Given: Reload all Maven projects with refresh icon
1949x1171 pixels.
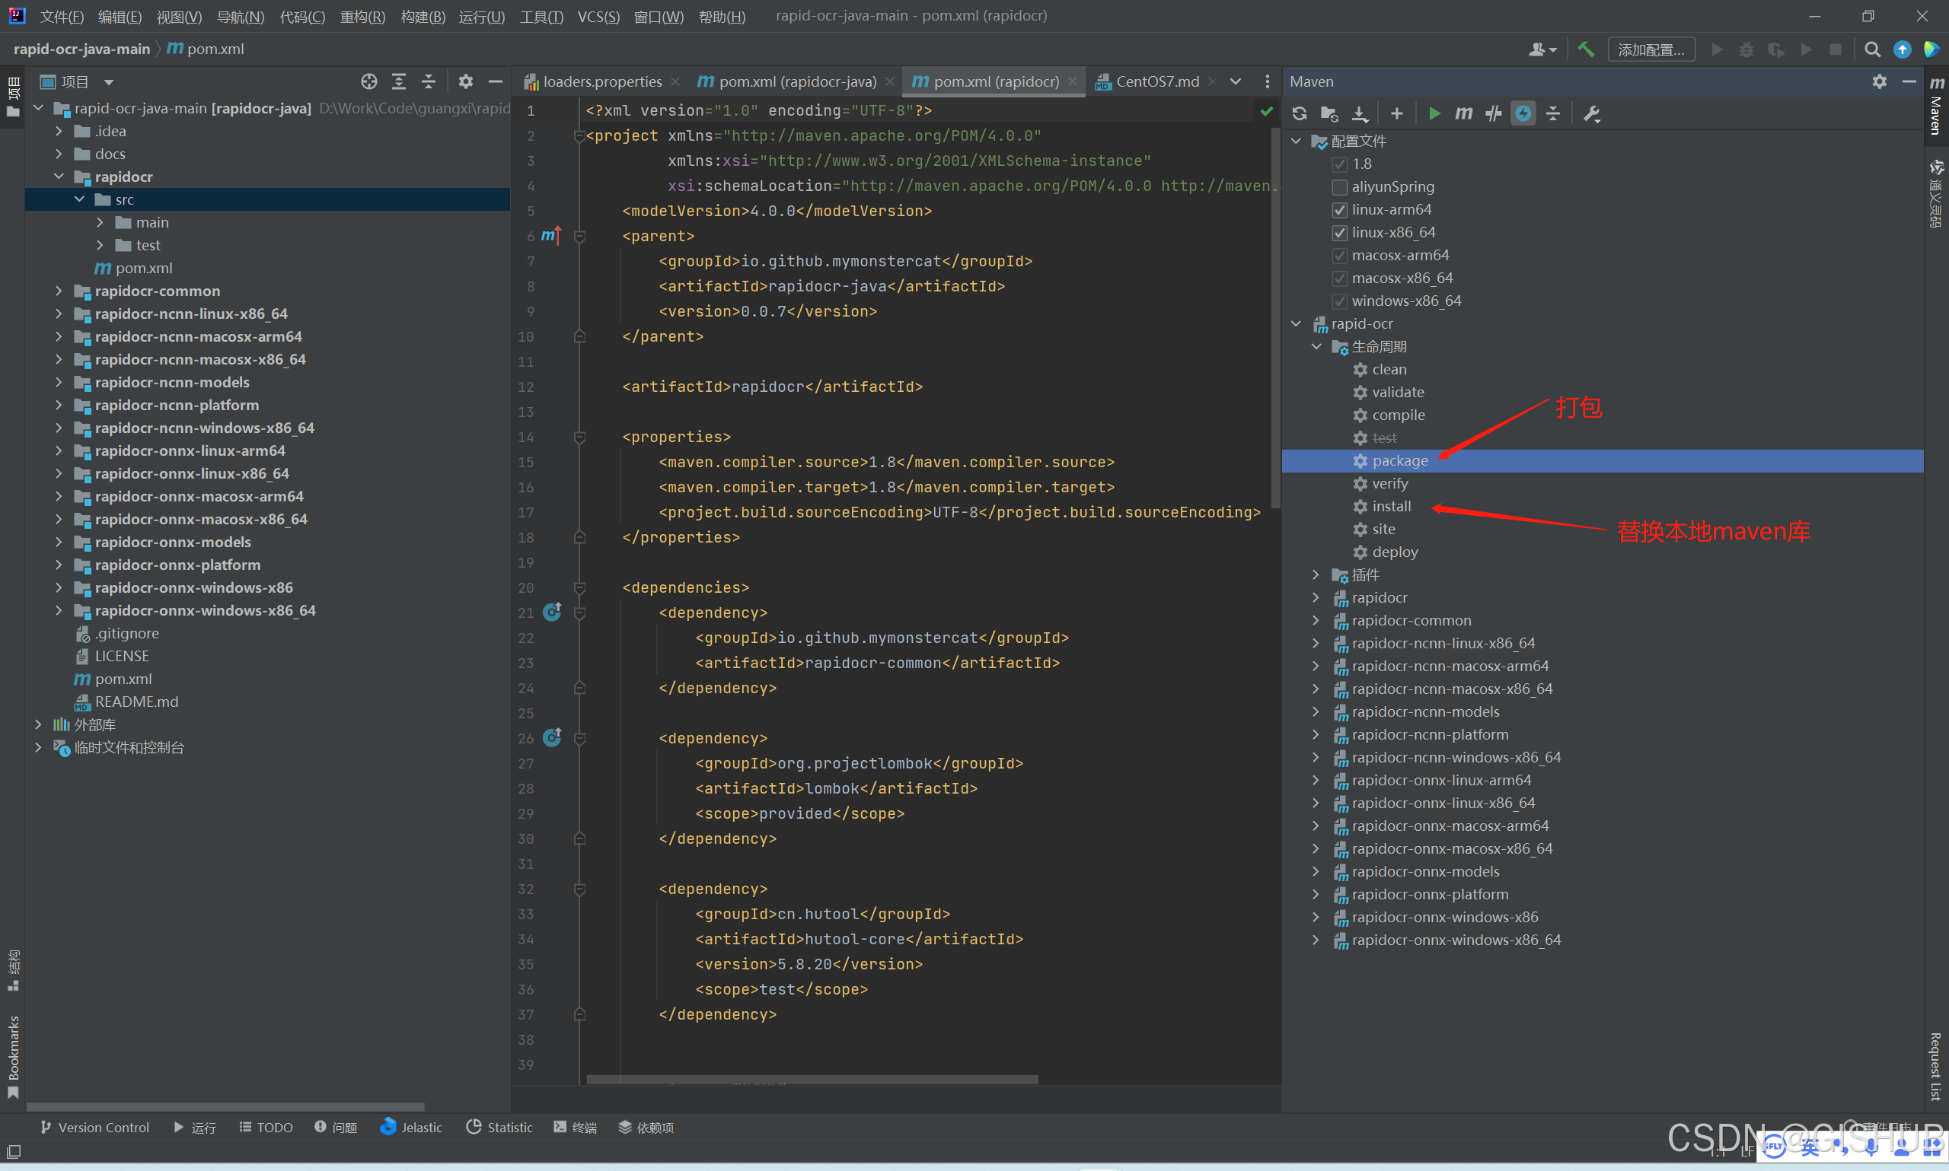Looking at the screenshot, I should [1300, 113].
